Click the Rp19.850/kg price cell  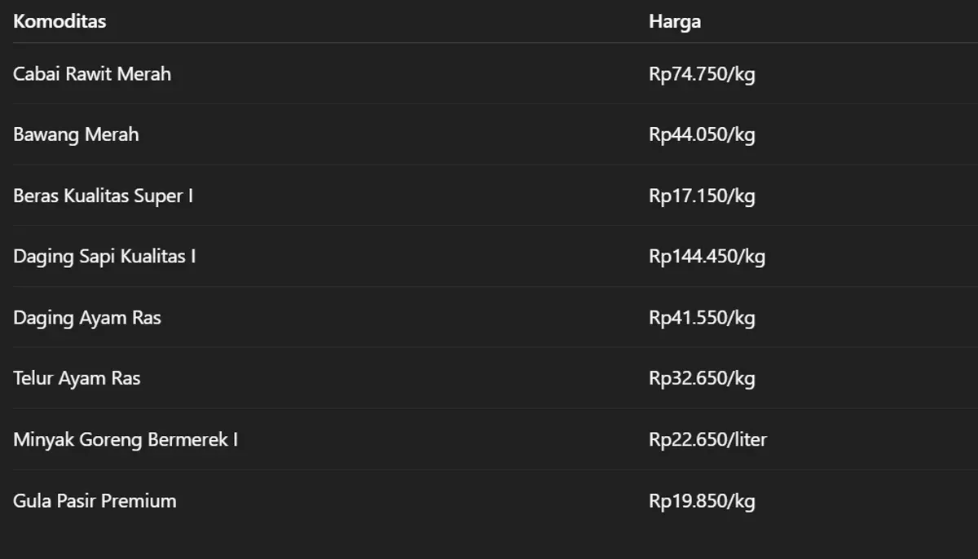(x=702, y=500)
